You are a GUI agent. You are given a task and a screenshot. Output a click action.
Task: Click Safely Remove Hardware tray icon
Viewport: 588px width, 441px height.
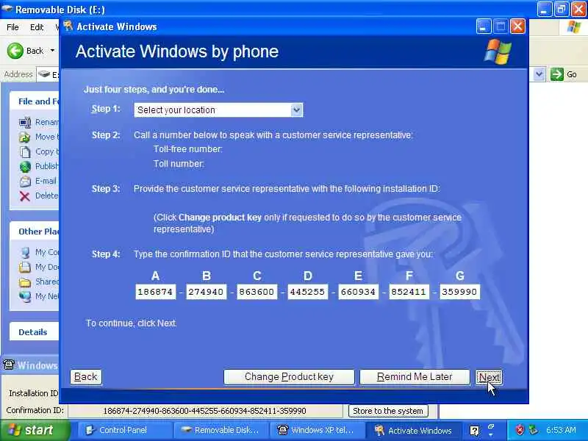tap(532, 430)
